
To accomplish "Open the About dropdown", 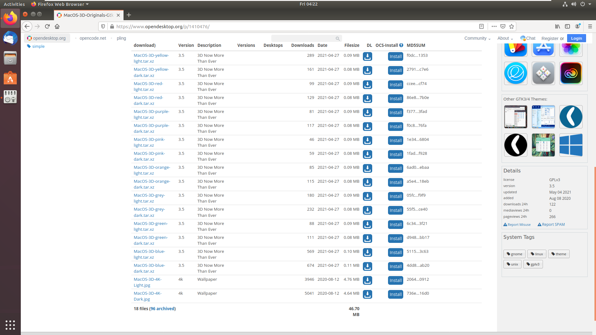I will pyautogui.click(x=505, y=38).
